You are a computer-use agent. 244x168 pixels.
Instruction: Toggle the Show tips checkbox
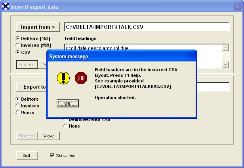pyautogui.click(x=52, y=156)
